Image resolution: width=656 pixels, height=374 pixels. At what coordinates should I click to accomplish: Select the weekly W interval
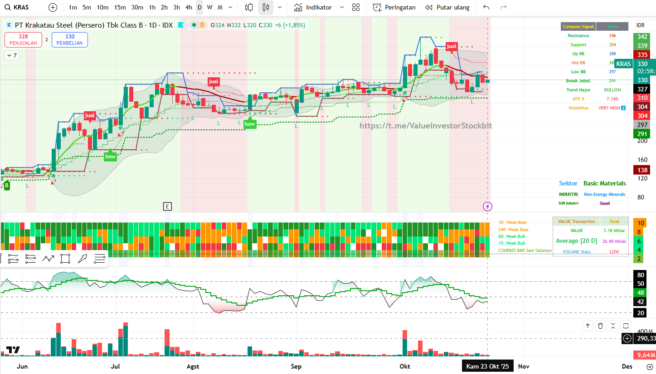coord(209,7)
